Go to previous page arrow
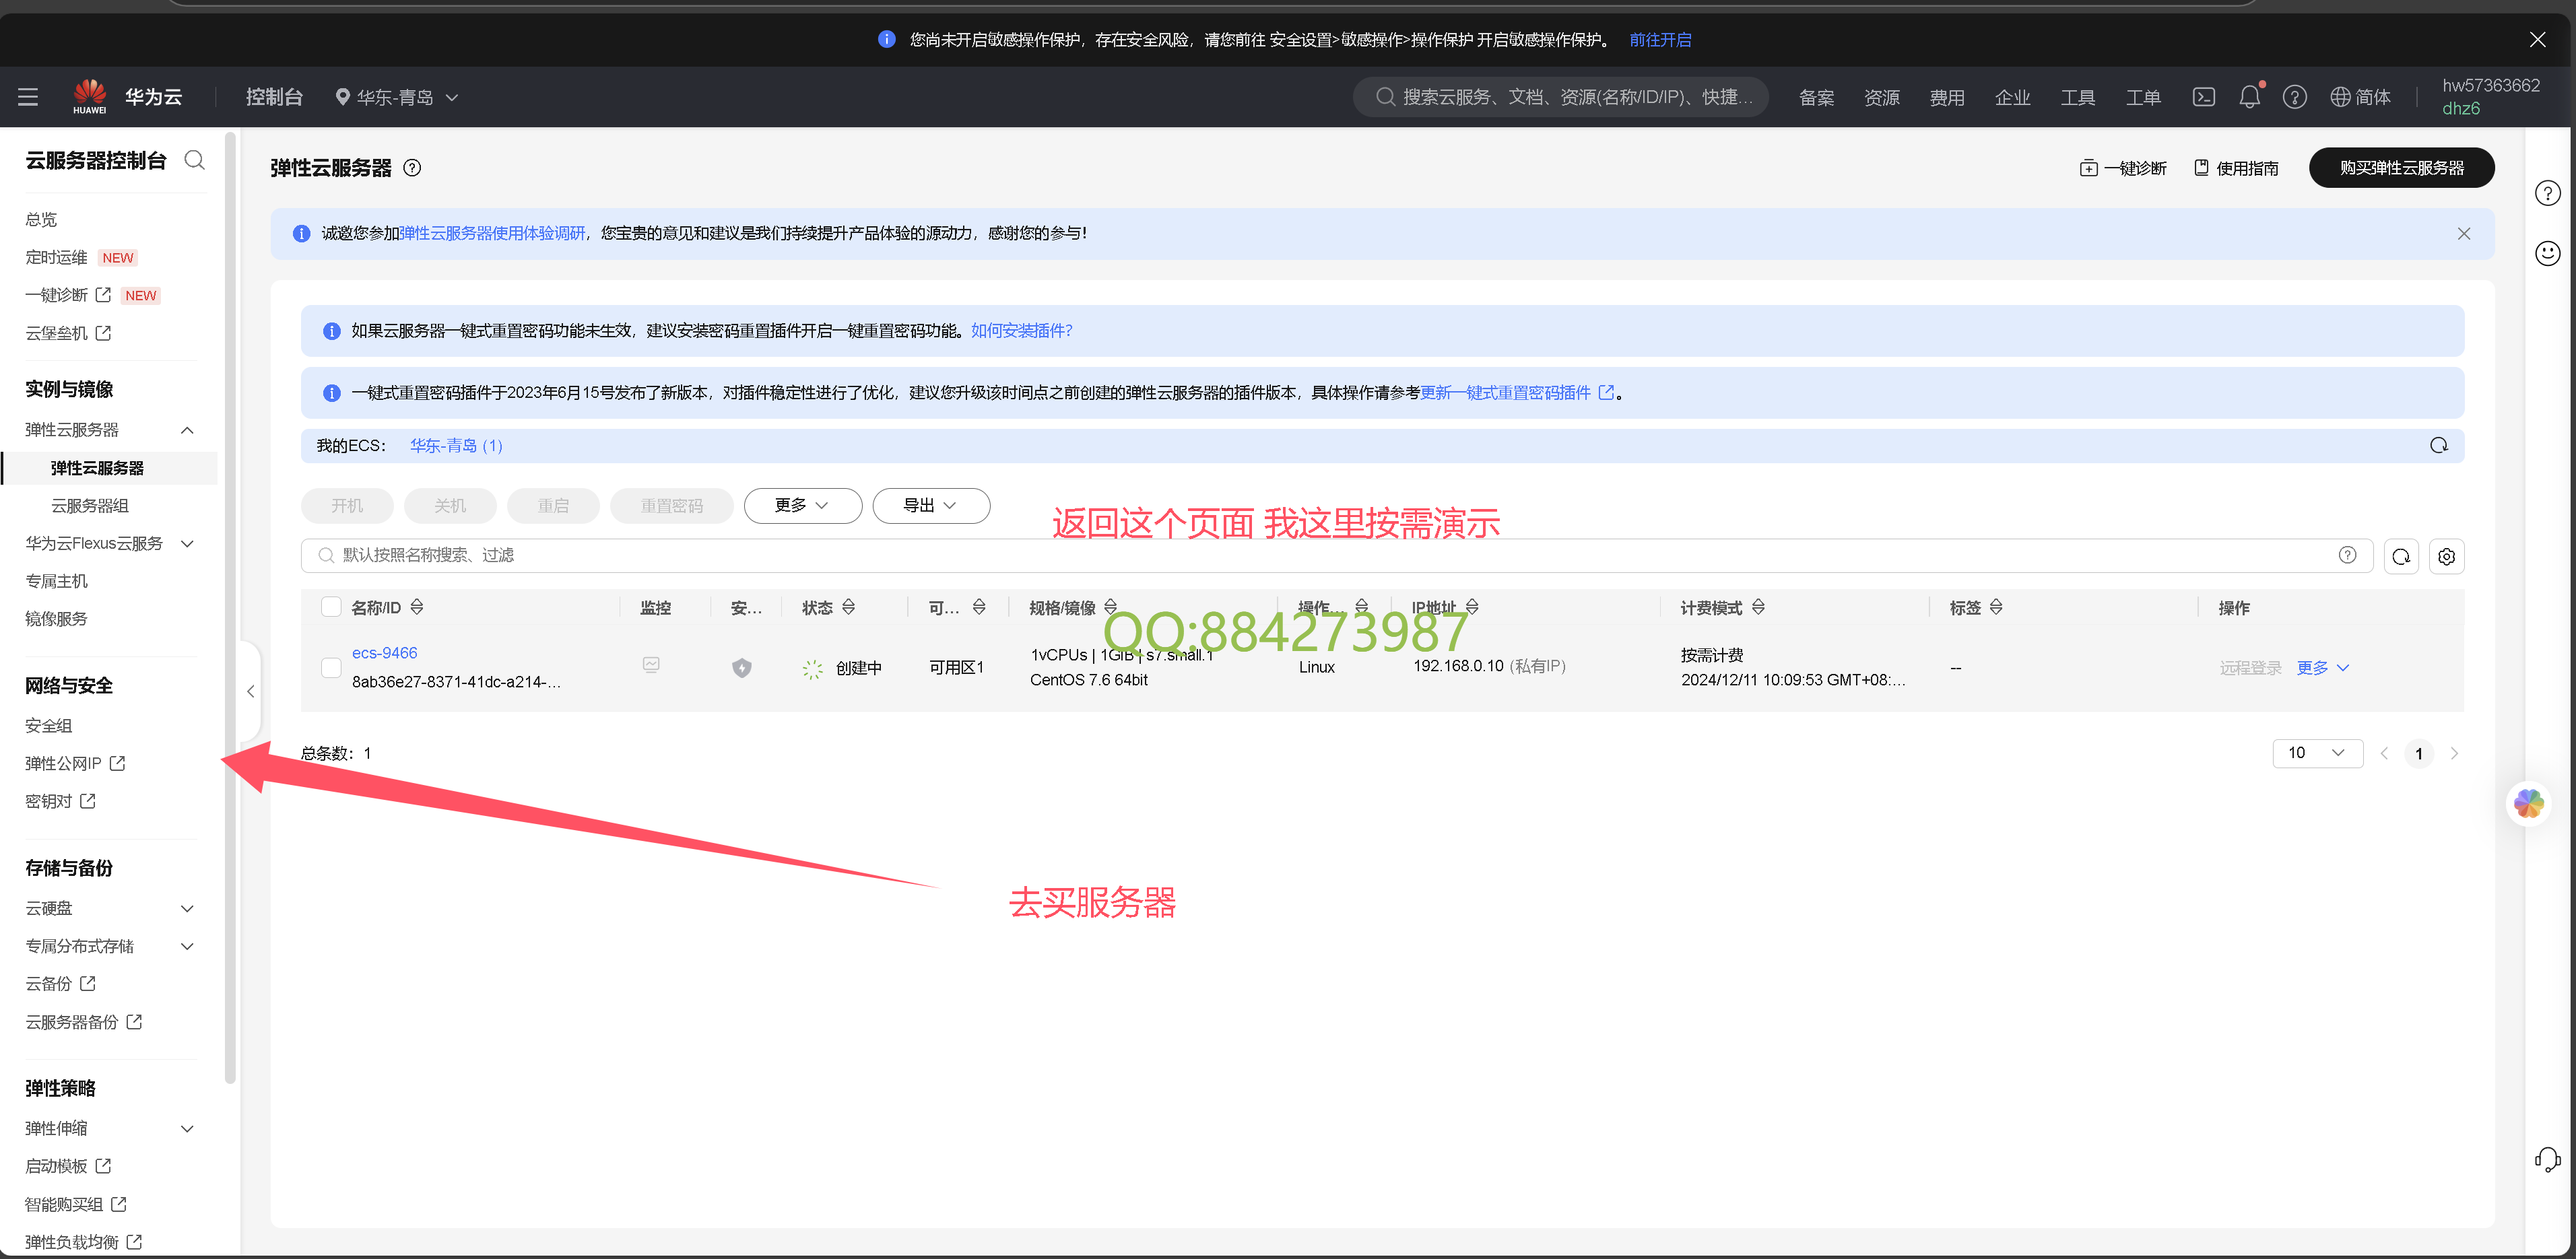The height and width of the screenshot is (1259, 2576). click(2384, 754)
